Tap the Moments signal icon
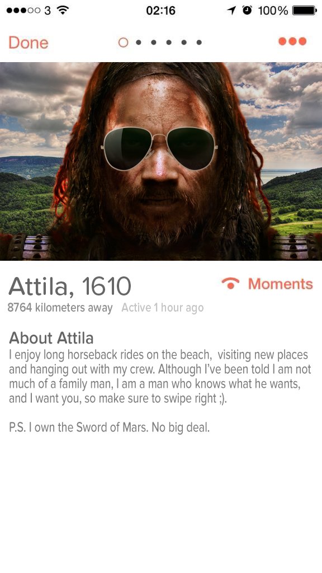 (230, 283)
